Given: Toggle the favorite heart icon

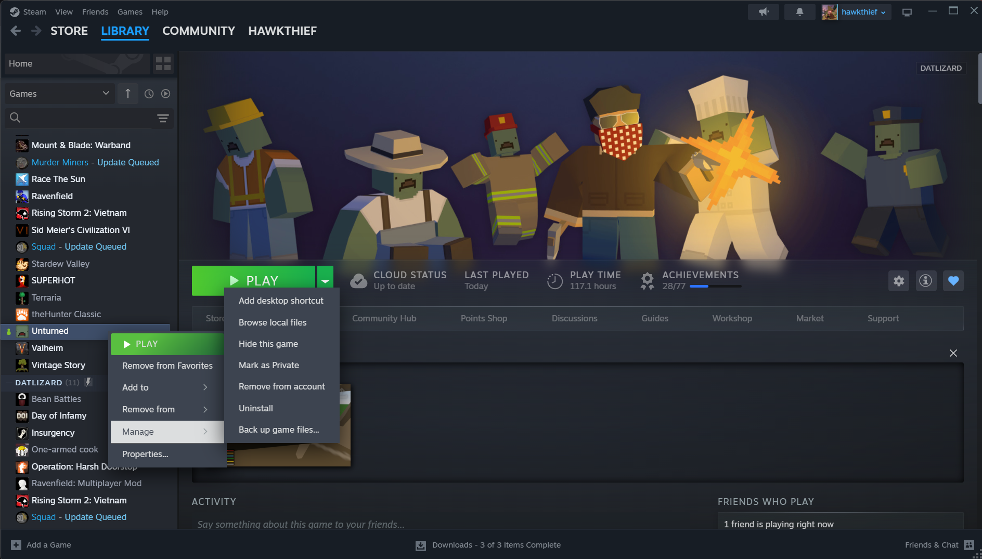Looking at the screenshot, I should 953,281.
